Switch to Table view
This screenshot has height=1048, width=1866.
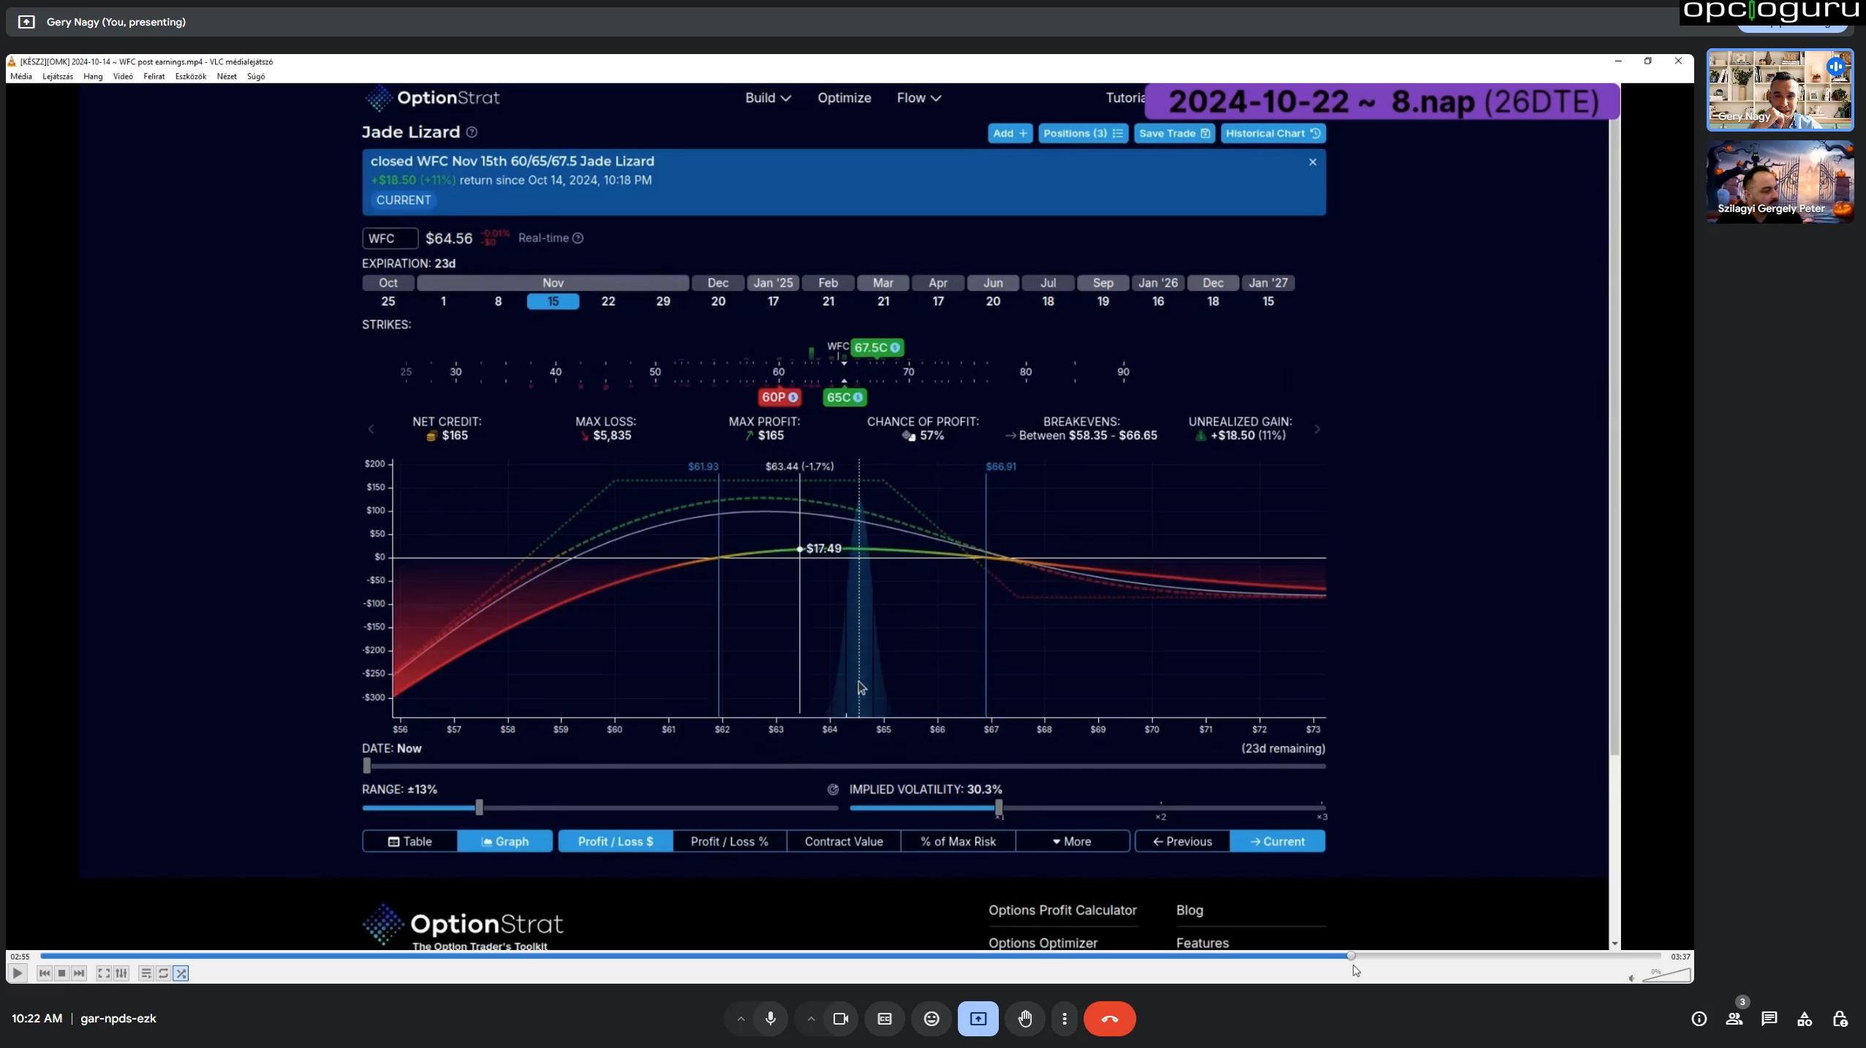(x=409, y=841)
